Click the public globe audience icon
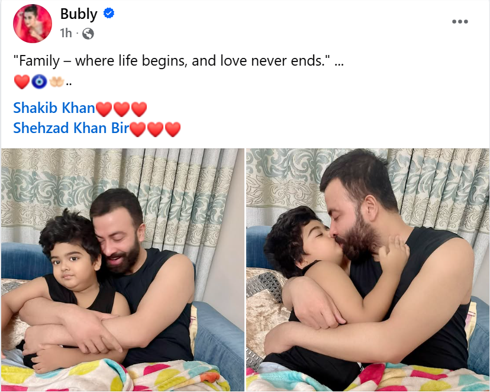Image resolution: width=490 pixels, height=392 pixels. pos(88,33)
